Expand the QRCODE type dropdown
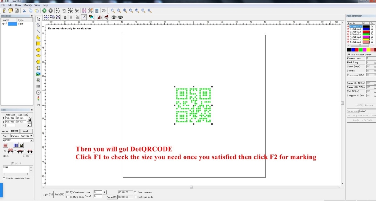The height and width of the screenshot is (201, 376). coord(31,140)
